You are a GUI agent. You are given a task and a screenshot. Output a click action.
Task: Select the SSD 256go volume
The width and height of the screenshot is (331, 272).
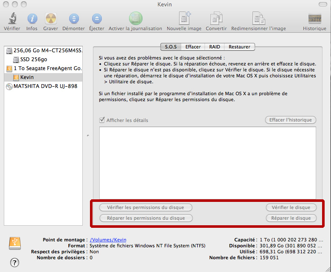tap(33, 59)
